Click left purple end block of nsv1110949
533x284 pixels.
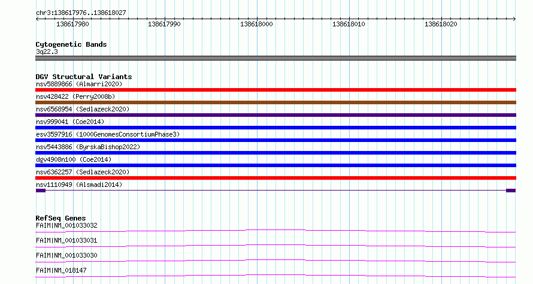(x=41, y=191)
